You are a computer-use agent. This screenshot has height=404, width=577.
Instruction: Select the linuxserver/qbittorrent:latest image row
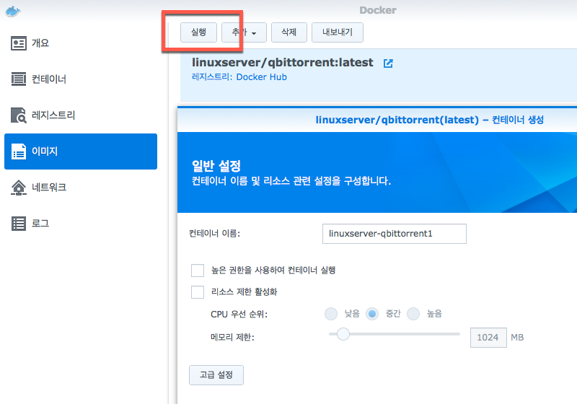pyautogui.click(x=378, y=76)
